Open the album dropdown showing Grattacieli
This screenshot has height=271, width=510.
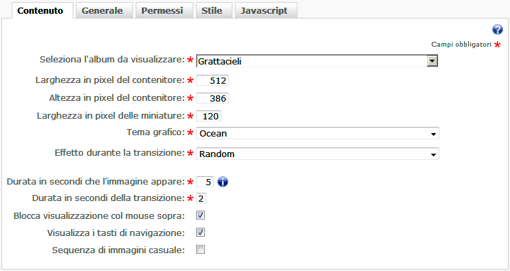coord(317,61)
